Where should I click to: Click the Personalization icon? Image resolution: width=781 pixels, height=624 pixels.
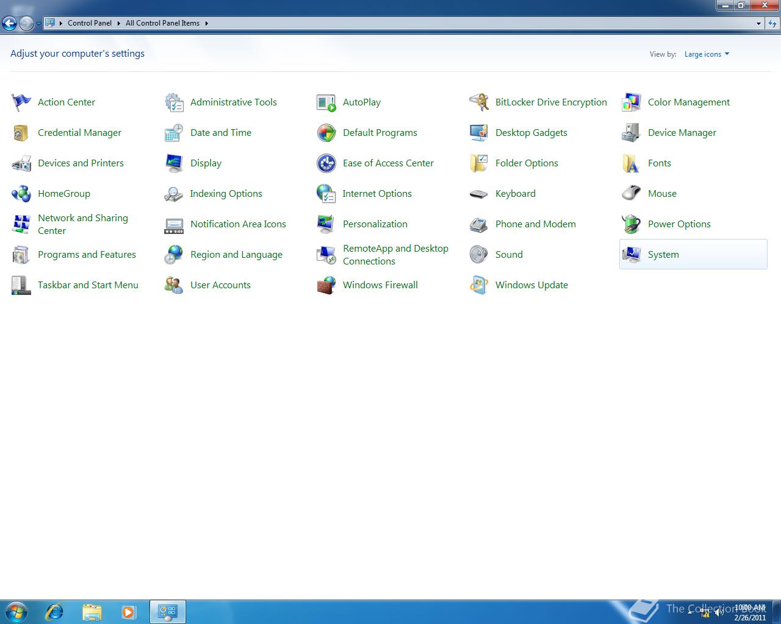click(326, 224)
